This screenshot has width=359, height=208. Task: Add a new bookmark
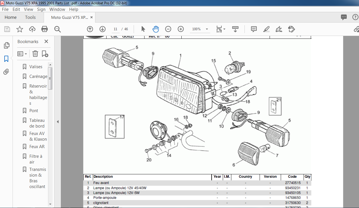[45, 54]
